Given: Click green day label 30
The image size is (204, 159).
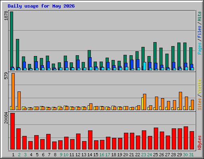Looking at the screenshot, I should [185, 155].
